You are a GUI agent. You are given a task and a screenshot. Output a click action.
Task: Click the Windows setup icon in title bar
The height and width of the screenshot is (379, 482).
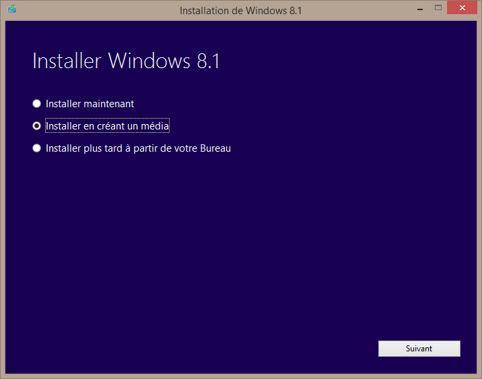[x=11, y=9]
